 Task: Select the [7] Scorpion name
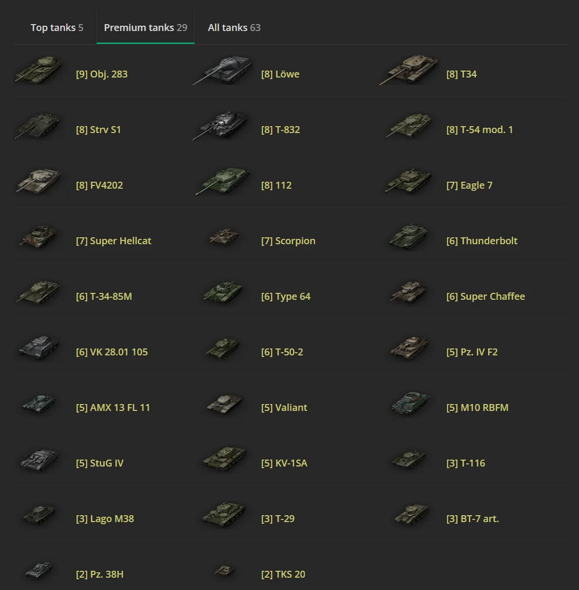[x=288, y=241]
